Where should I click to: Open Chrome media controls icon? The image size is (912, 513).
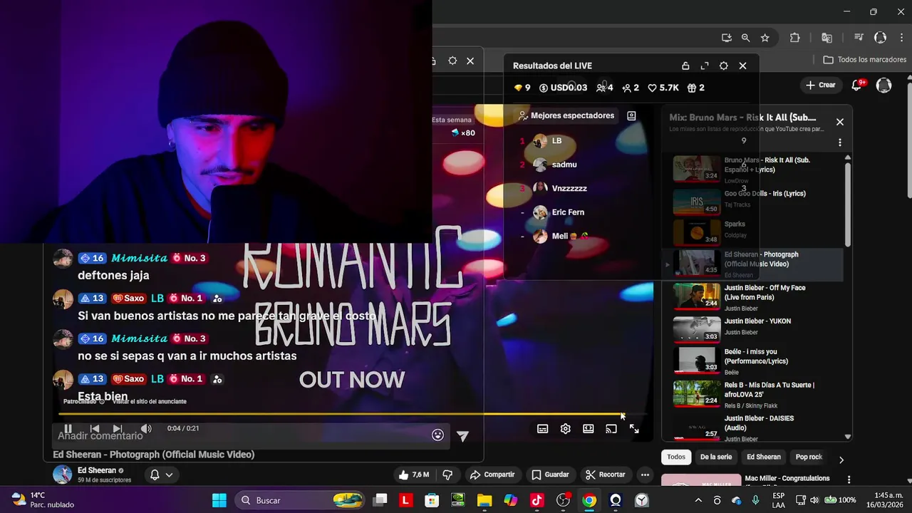tap(859, 38)
